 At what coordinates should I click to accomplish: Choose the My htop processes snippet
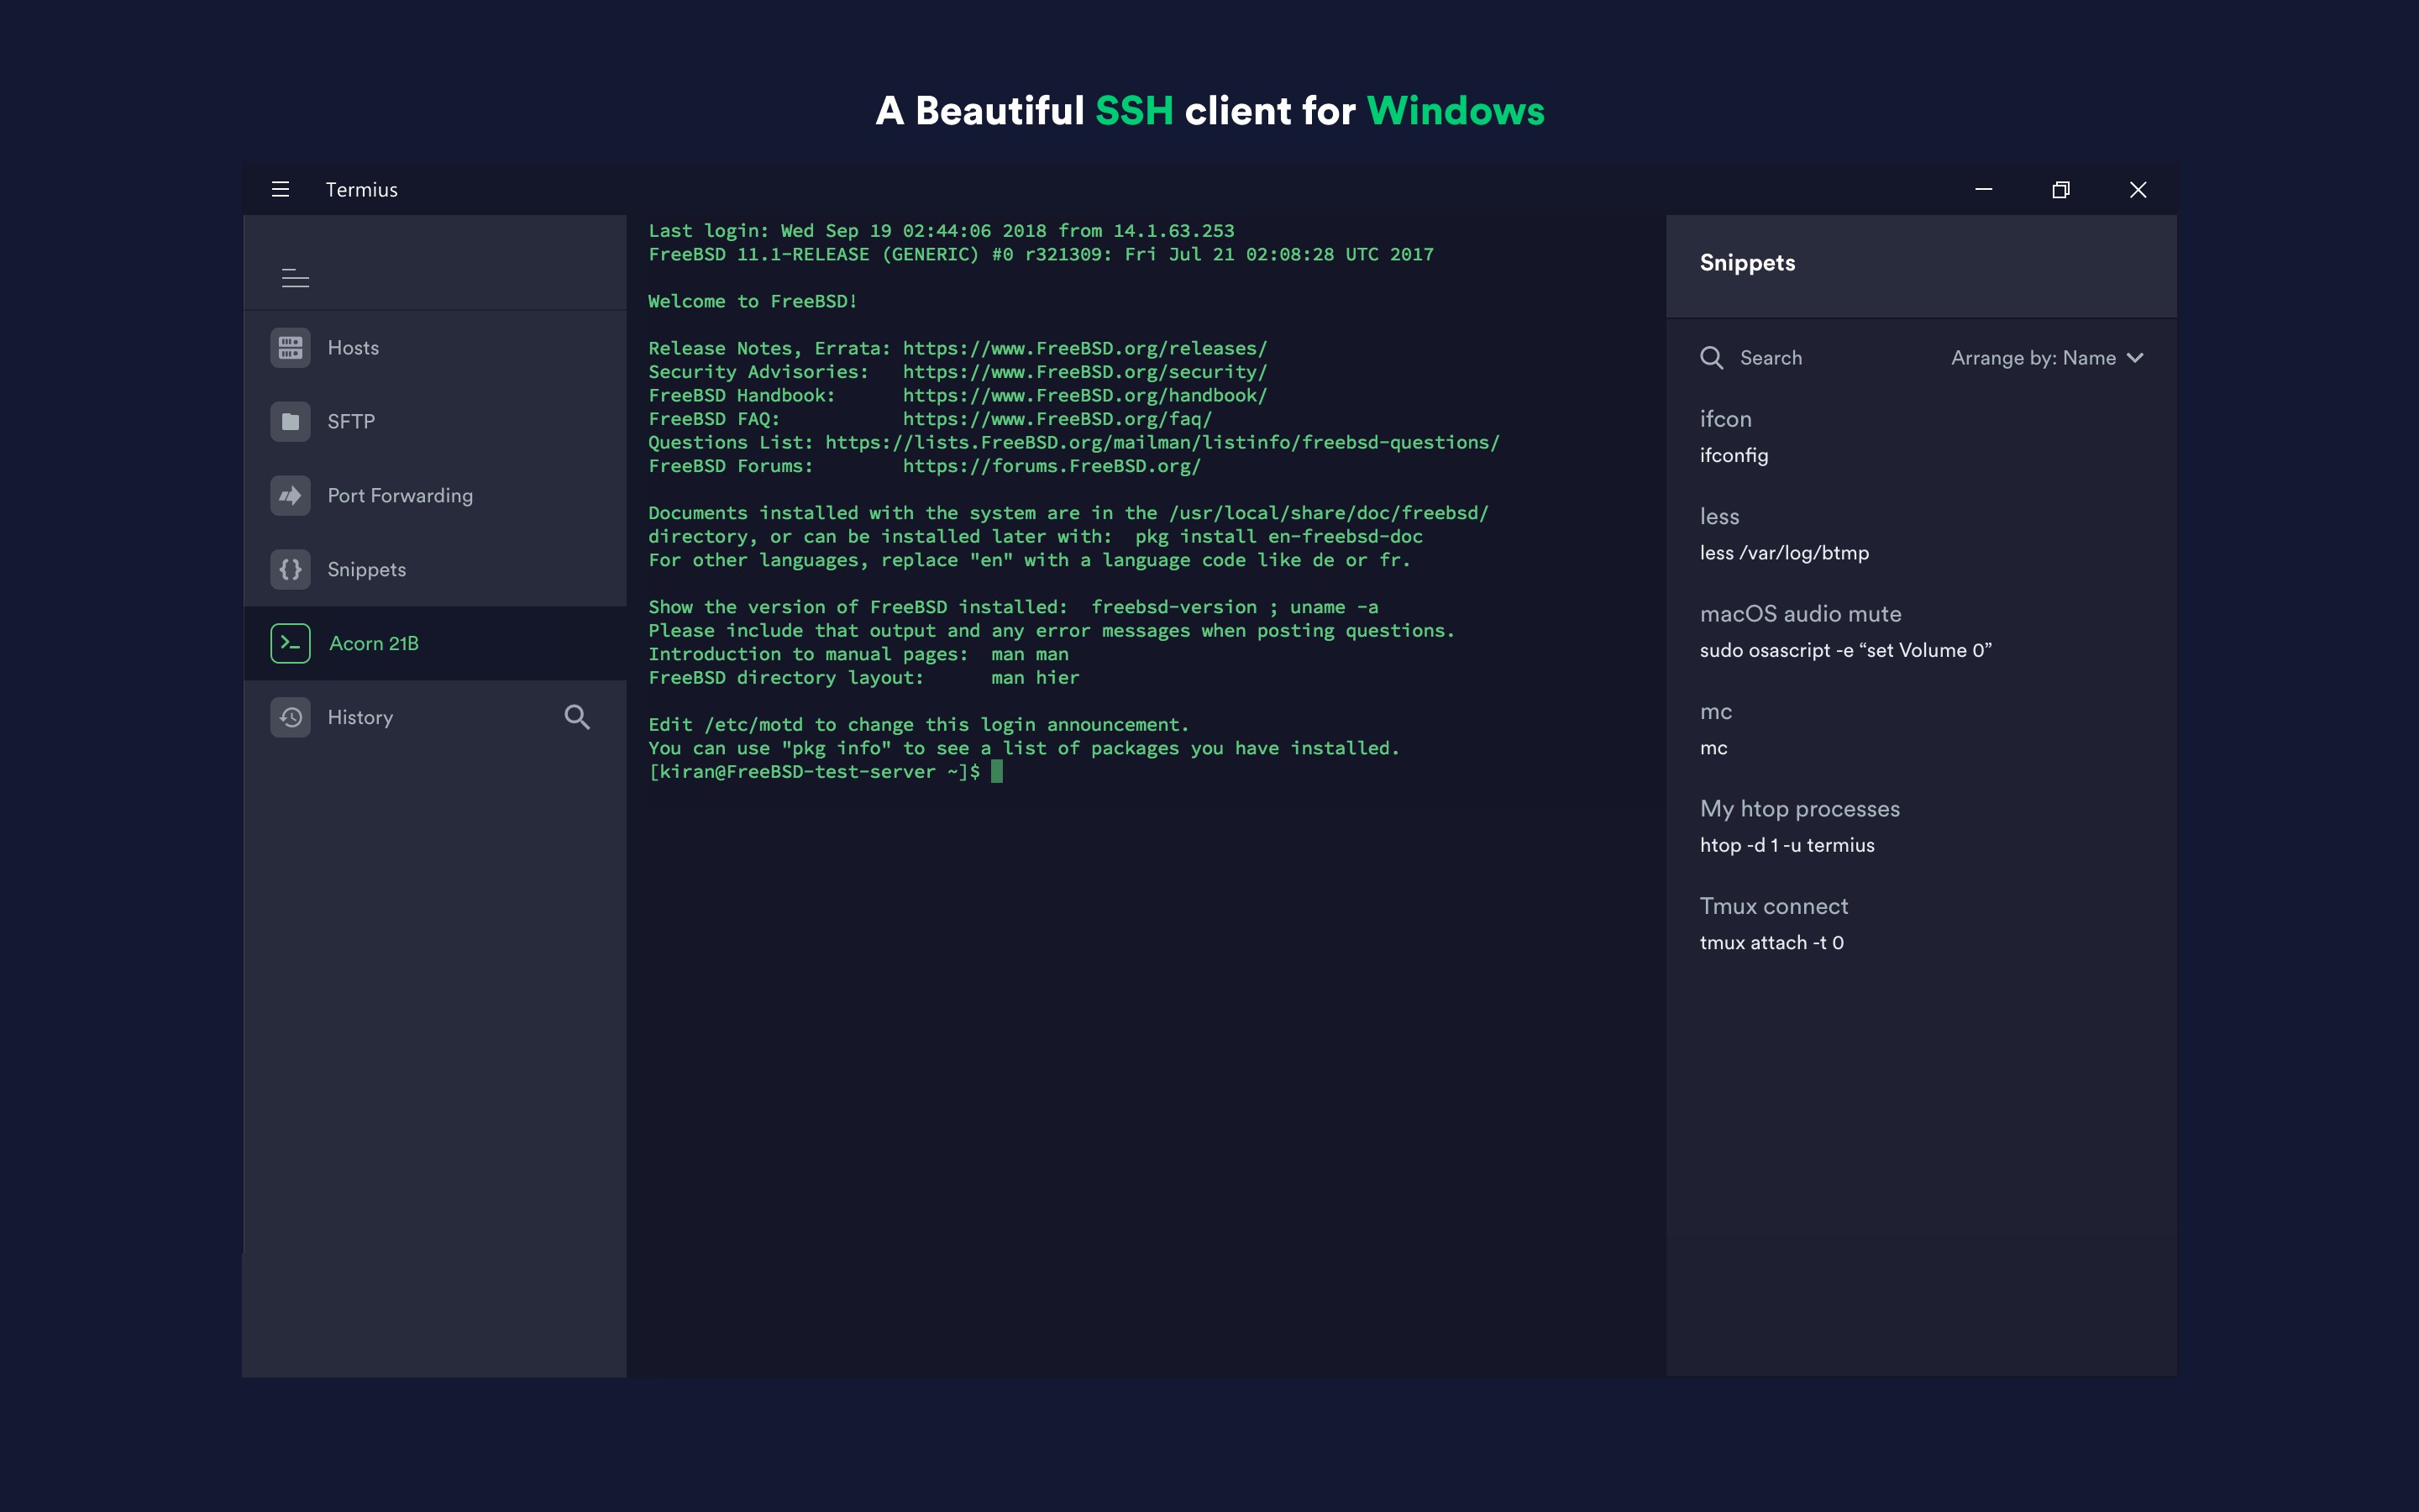click(x=1799, y=826)
